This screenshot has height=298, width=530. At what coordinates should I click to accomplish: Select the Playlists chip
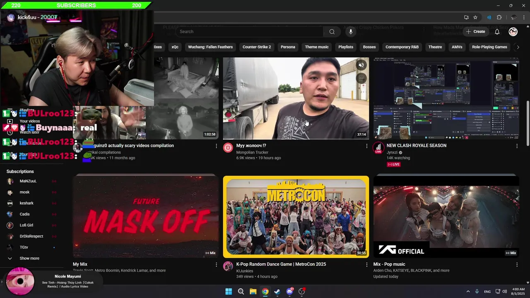(x=346, y=47)
